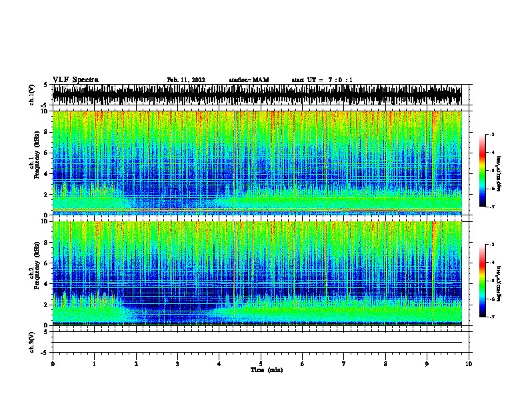Click the "9" tick on time axis
Image resolution: width=528 pixels, height=408 pixels.
coord(427,364)
